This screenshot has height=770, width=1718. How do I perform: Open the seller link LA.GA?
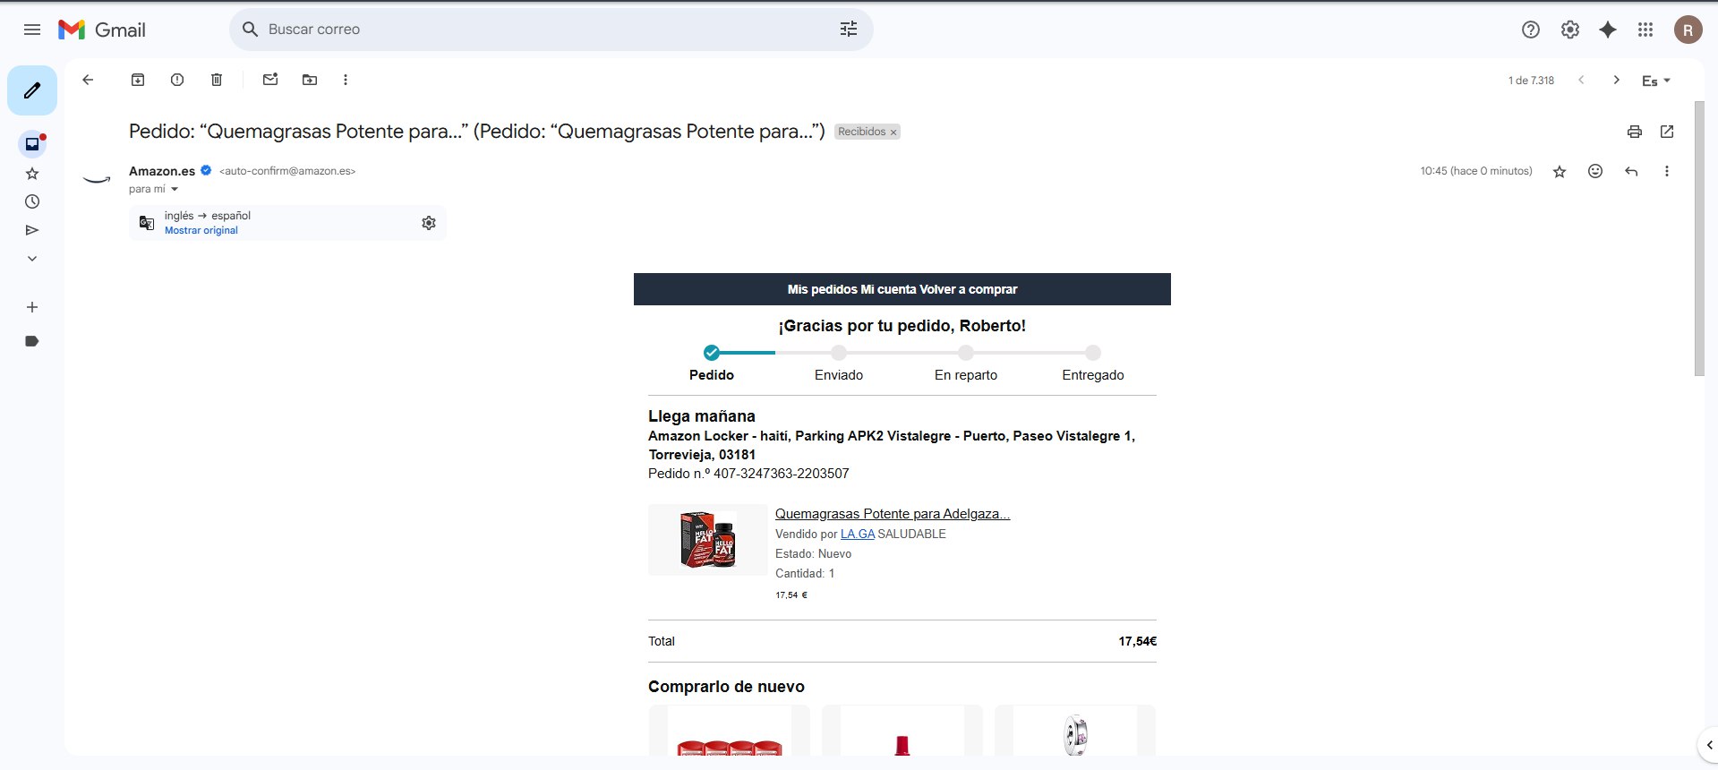[858, 534]
